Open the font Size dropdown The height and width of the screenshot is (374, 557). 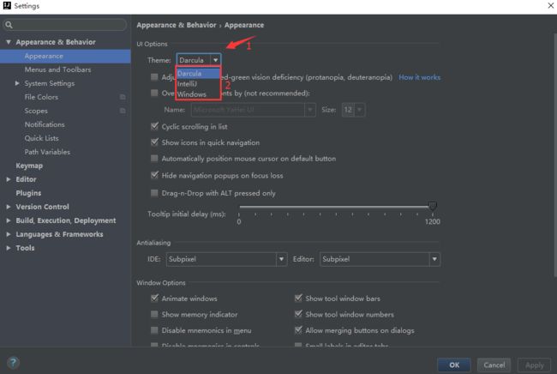point(360,110)
